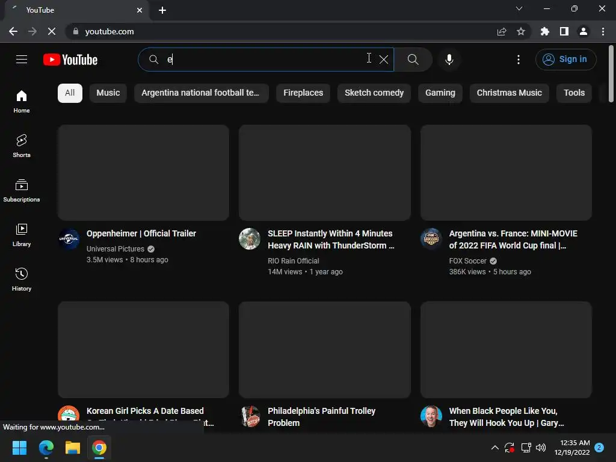Open Subscriptions from the sidebar
Image resolution: width=616 pixels, height=462 pixels.
click(x=22, y=190)
